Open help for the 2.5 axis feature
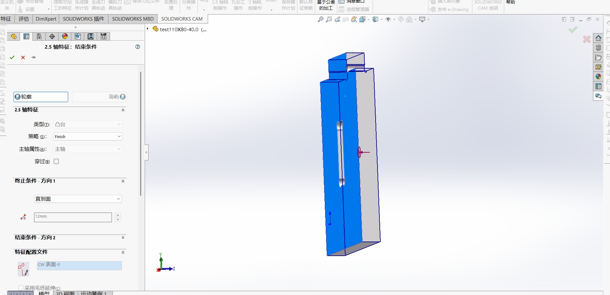Image resolution: width=610 pixels, height=295 pixels. (x=138, y=47)
